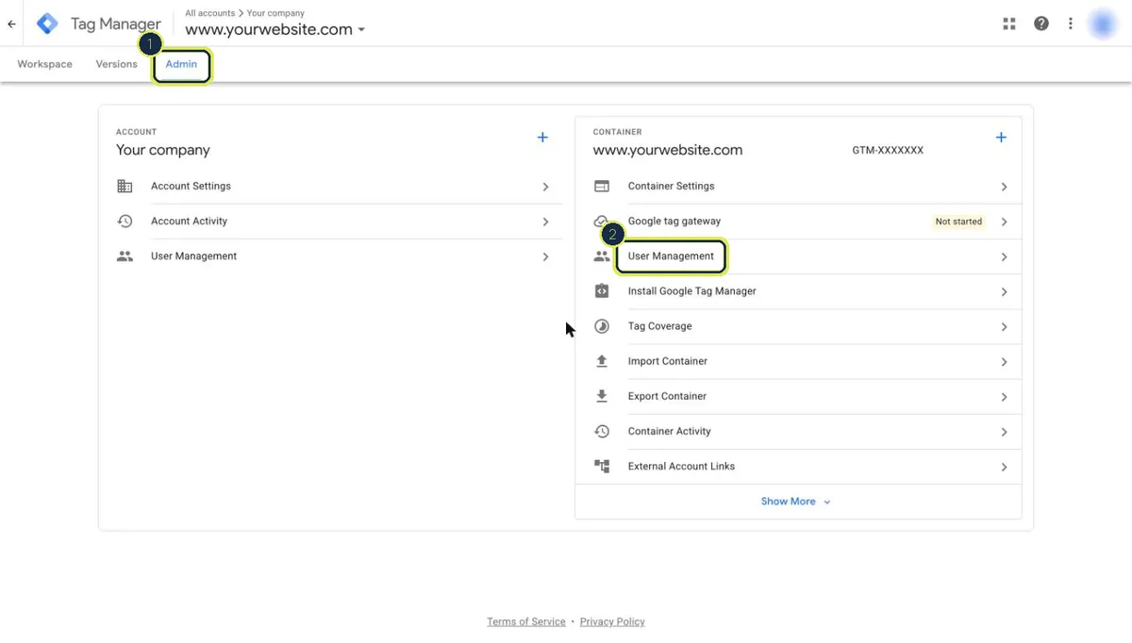Open External Account Links
This screenshot has height=643, width=1132.
coord(798,466)
